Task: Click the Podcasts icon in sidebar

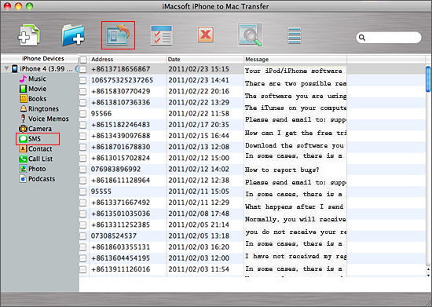Action: coord(23,179)
